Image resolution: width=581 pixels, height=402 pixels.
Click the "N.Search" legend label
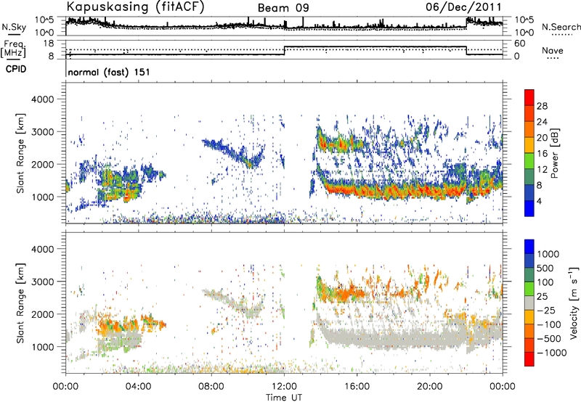click(x=561, y=27)
